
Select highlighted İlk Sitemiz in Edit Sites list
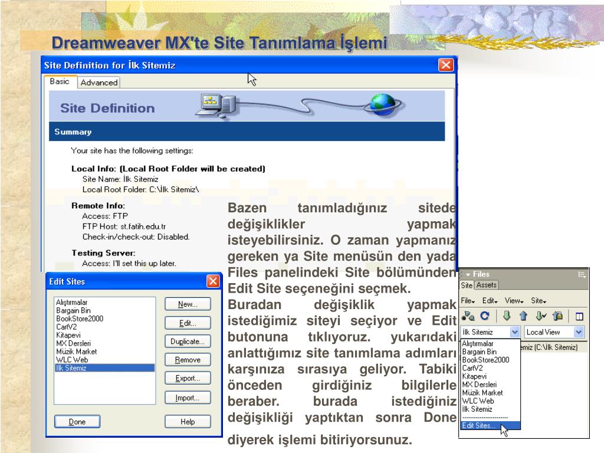tap(105, 368)
